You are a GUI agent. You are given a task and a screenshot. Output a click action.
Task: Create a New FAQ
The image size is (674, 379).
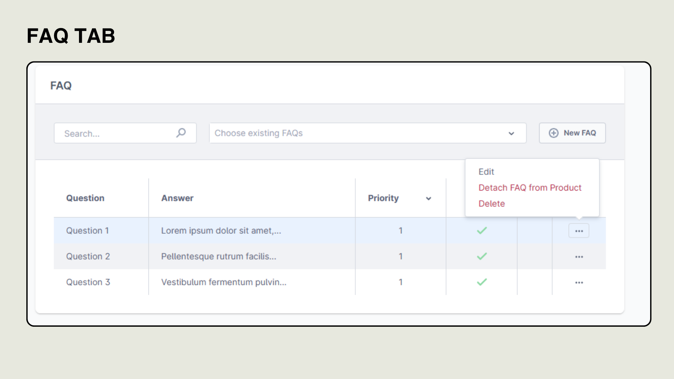coord(572,133)
